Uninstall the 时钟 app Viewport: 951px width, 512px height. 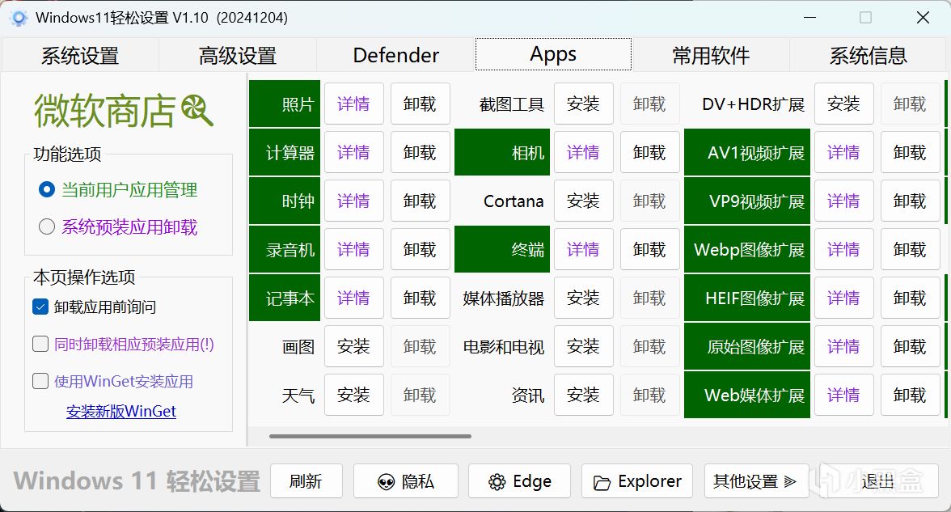(420, 201)
